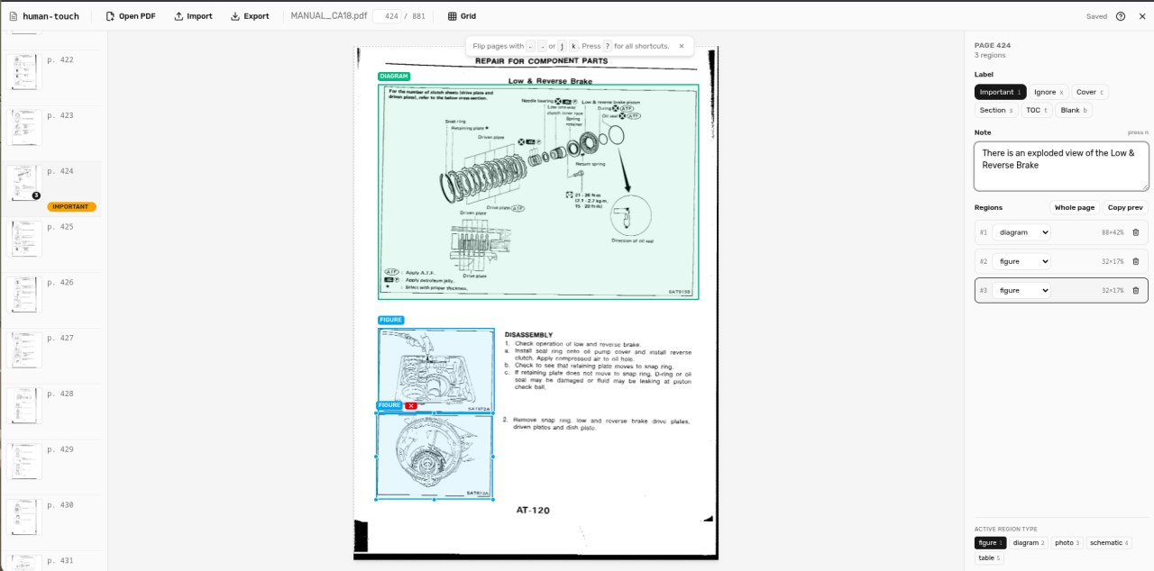This screenshot has height=571, width=1154.
Task: Label page as Blank
Action: (1074, 110)
